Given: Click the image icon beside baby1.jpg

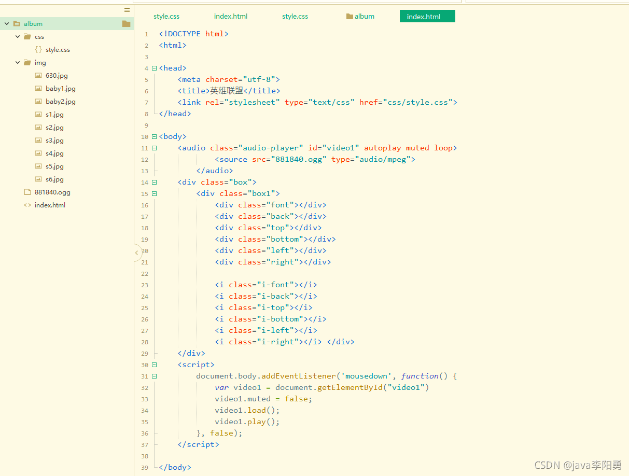Looking at the screenshot, I should (x=38, y=88).
